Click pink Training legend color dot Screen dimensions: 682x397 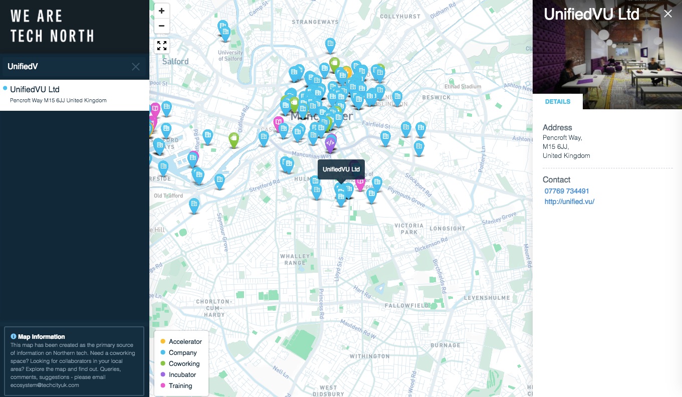162,385
